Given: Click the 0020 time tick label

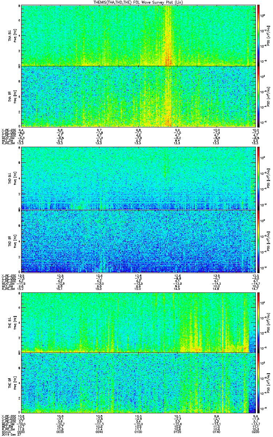Looking at the screenshot, I should 60,432.
